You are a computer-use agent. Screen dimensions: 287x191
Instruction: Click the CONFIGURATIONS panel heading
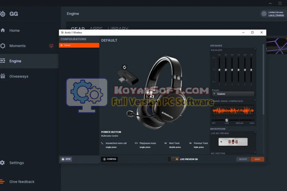coord(73,39)
